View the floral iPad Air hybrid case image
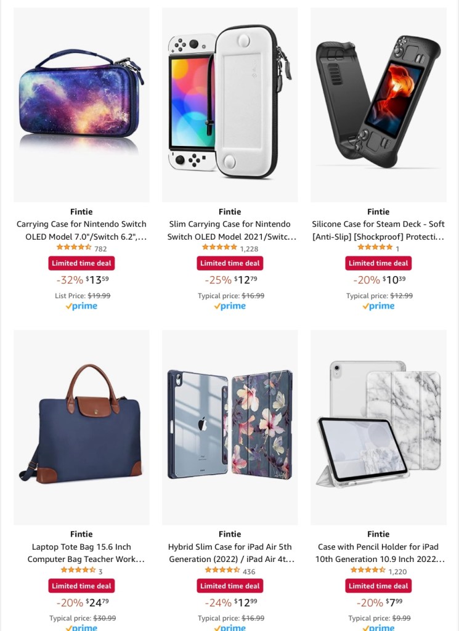The height and width of the screenshot is (631, 459). point(230,428)
